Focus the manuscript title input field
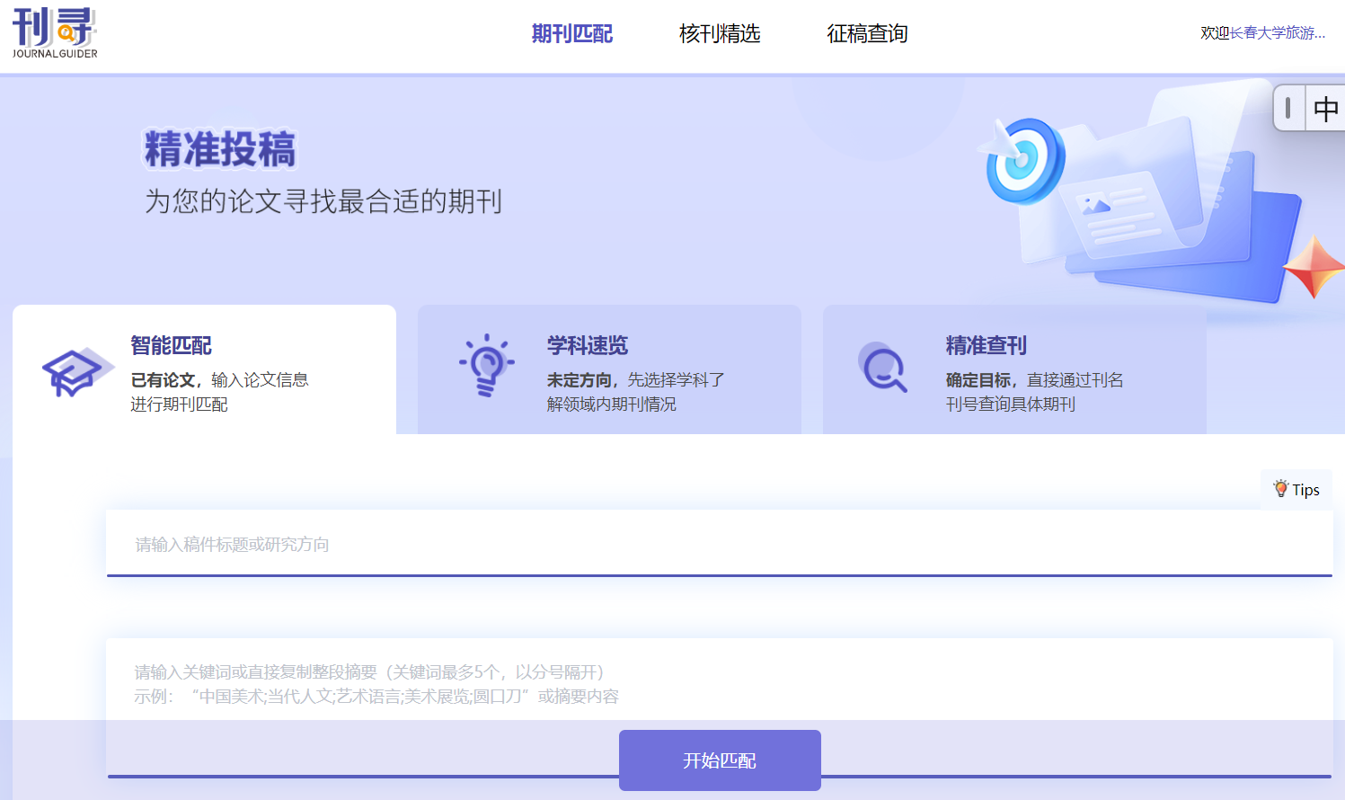Viewport: 1345px width, 800px height. [x=719, y=545]
